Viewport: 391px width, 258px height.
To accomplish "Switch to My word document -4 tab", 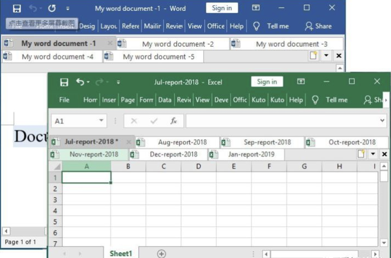I will tap(52, 57).
